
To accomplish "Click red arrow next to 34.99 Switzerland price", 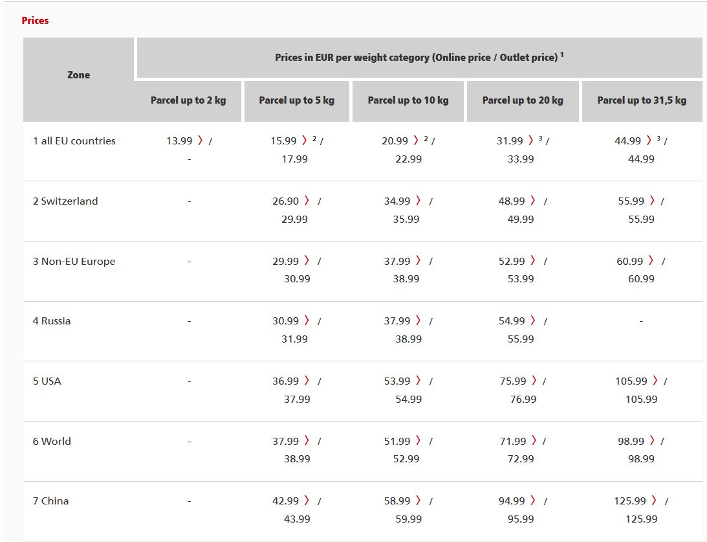I will point(419,200).
